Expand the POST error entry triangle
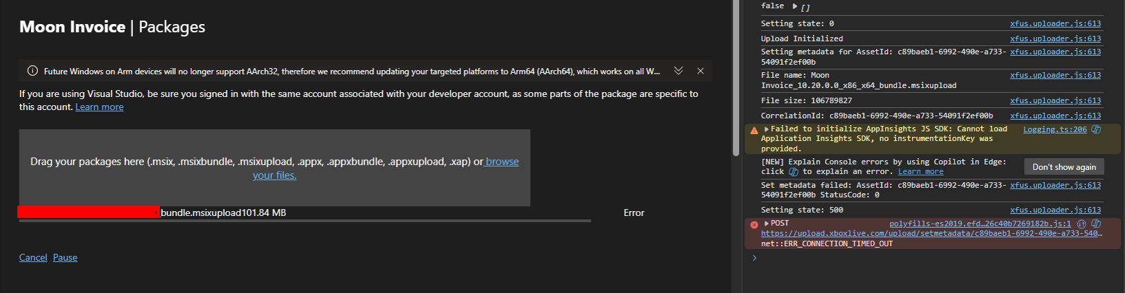Viewport: 1125px width, 293px height. 767,224
